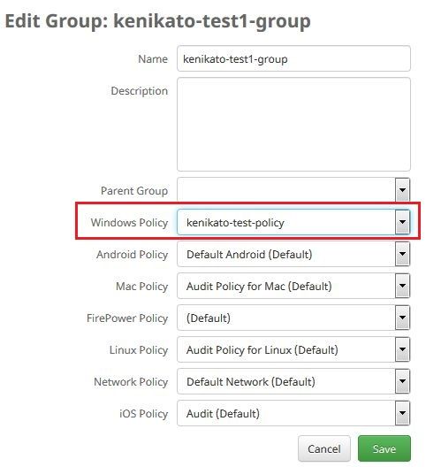The image size is (426, 467).
Task: Expand the Mac Policy dropdown arrow
Action: (x=402, y=286)
